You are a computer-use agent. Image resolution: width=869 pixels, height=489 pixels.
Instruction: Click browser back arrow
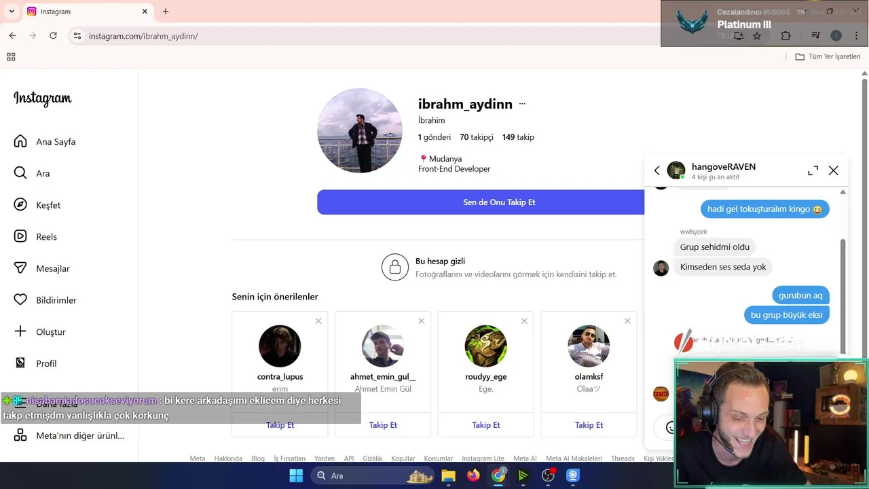12,36
